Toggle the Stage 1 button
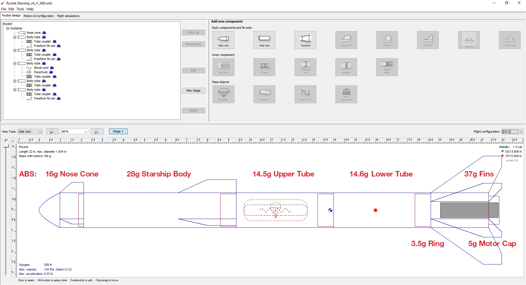Image resolution: width=526 pixels, height=285 pixels. [x=118, y=132]
